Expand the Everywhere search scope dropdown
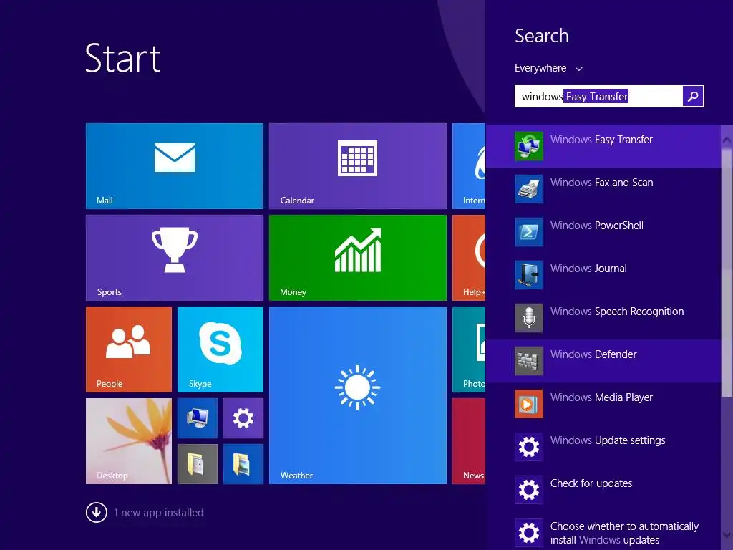This screenshot has height=550, width=733. tap(548, 68)
